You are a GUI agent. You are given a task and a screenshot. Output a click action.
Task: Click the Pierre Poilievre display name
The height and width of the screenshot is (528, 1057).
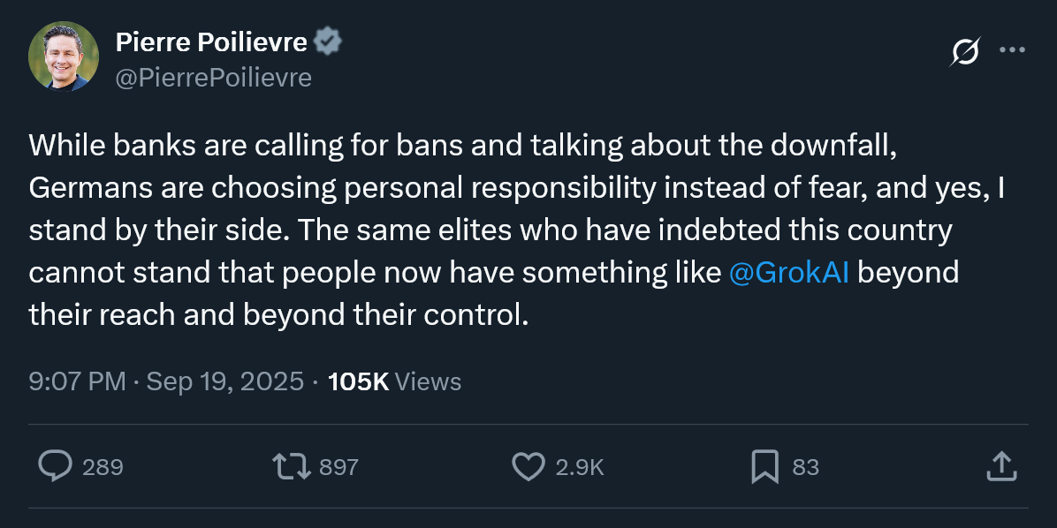click(x=211, y=41)
